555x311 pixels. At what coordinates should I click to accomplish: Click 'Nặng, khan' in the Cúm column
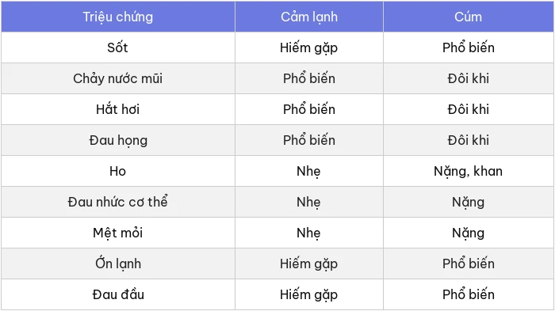[x=469, y=172]
